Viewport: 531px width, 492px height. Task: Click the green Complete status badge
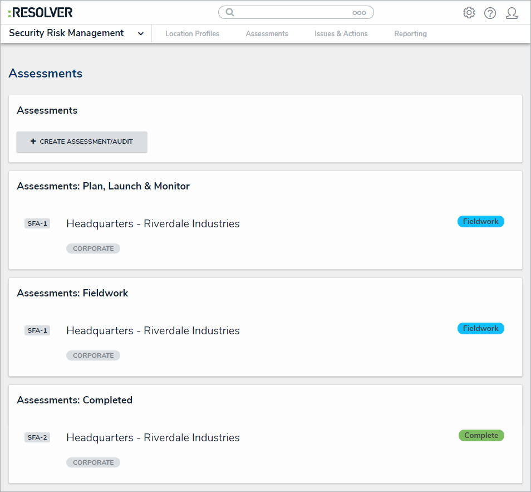481,435
